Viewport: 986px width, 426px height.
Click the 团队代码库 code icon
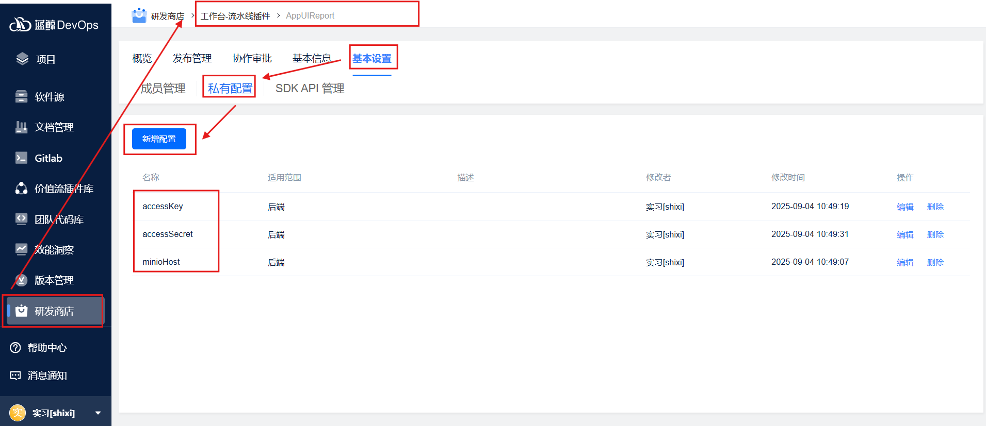[x=21, y=219]
